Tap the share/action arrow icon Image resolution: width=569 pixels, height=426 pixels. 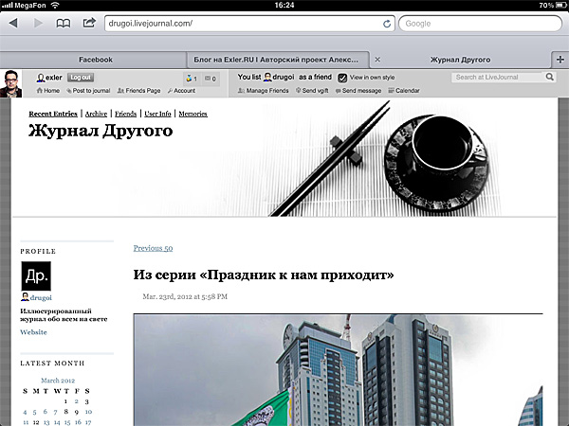click(89, 23)
